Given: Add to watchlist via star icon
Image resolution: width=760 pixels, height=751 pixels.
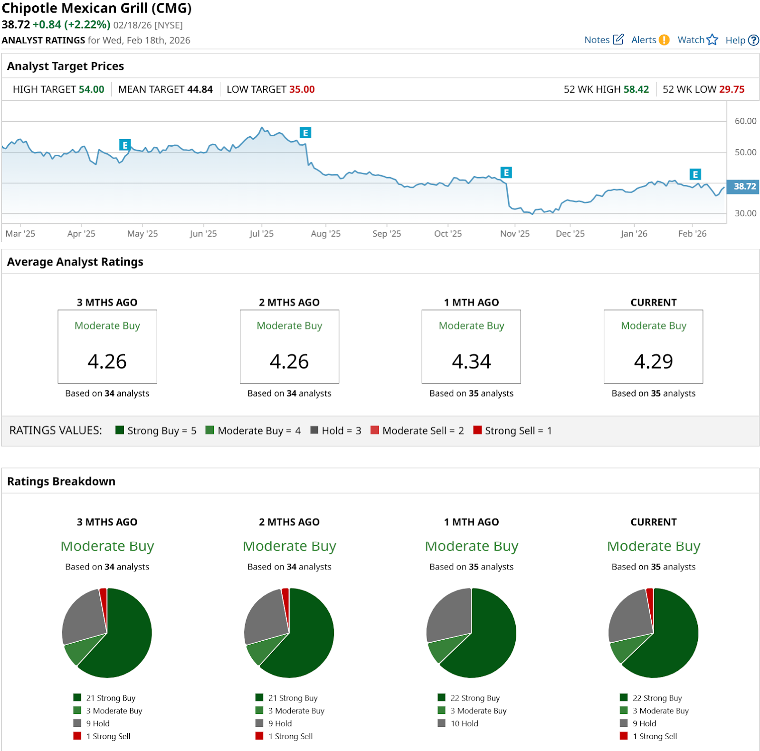Looking at the screenshot, I should coord(712,40).
